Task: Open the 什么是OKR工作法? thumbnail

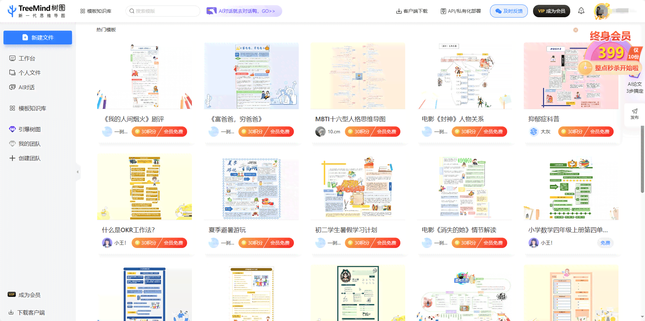Action: click(x=144, y=187)
